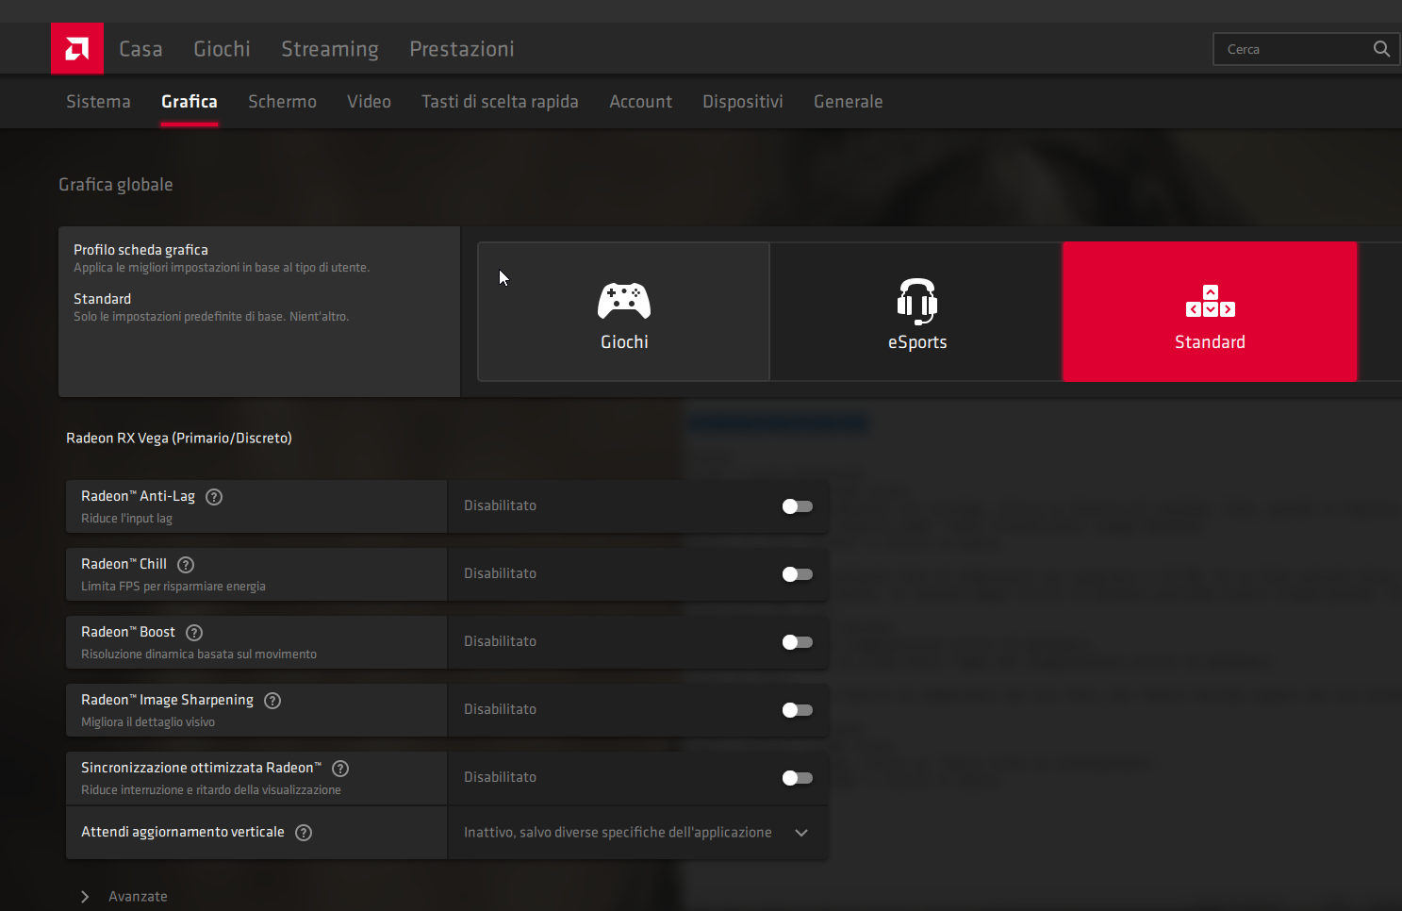The image size is (1402, 911).
Task: Enable the Sincronizzazione ottimizzata Radeon toggle
Action: 798,778
